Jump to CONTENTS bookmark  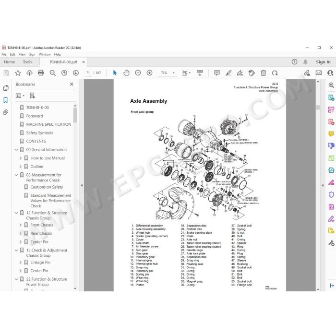36,141
